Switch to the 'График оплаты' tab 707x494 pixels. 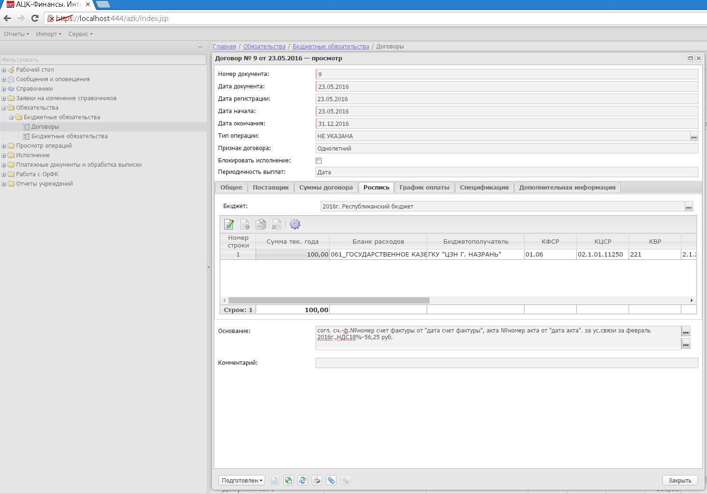(424, 188)
